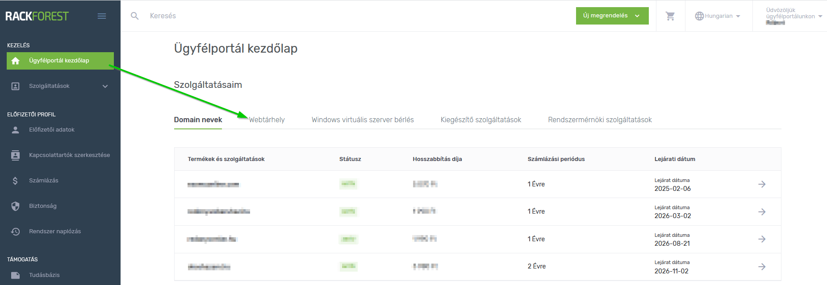Click the shield icon next to Biztonság
Viewport: 827px width, 285px height.
15,206
